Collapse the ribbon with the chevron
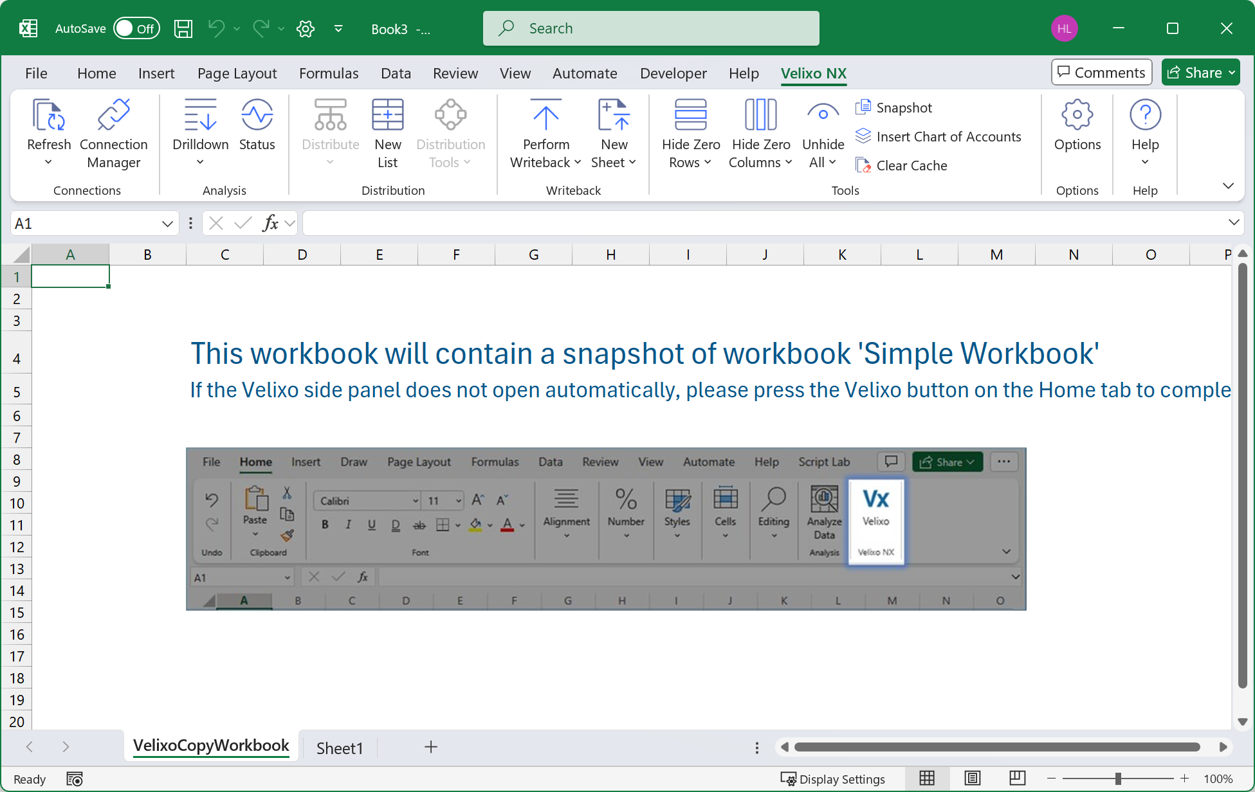1255x792 pixels. (x=1228, y=186)
